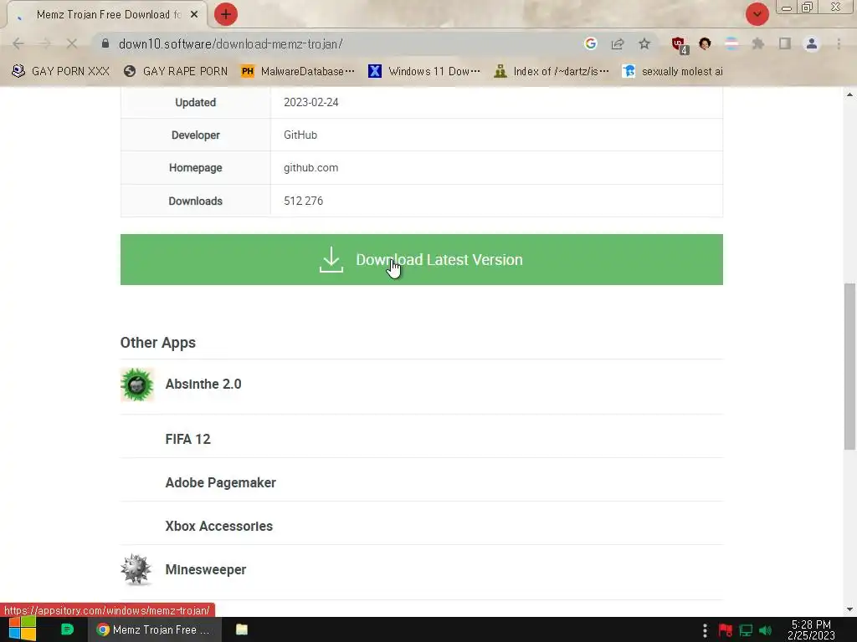
Task: Click the Downloads row label
Action: pyautogui.click(x=195, y=201)
